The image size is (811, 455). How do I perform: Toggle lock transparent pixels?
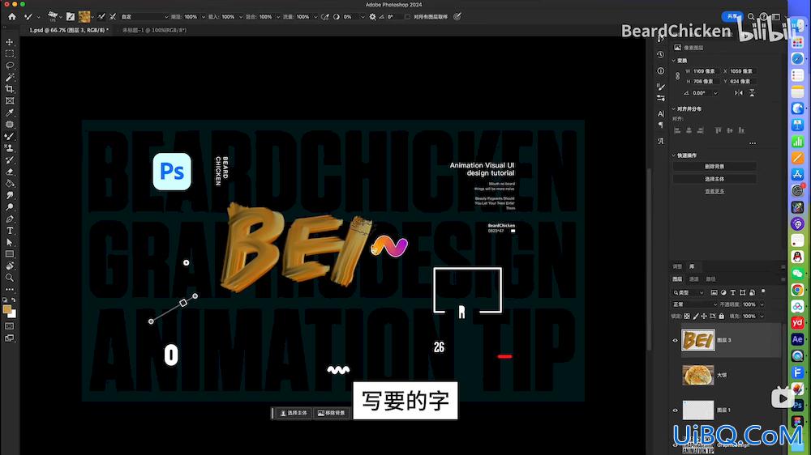click(x=687, y=316)
